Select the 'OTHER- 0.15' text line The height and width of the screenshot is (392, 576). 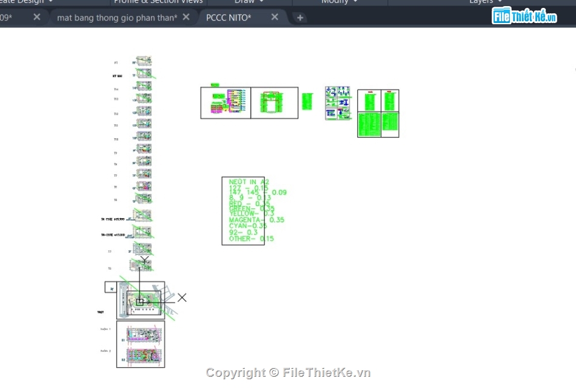(x=251, y=239)
